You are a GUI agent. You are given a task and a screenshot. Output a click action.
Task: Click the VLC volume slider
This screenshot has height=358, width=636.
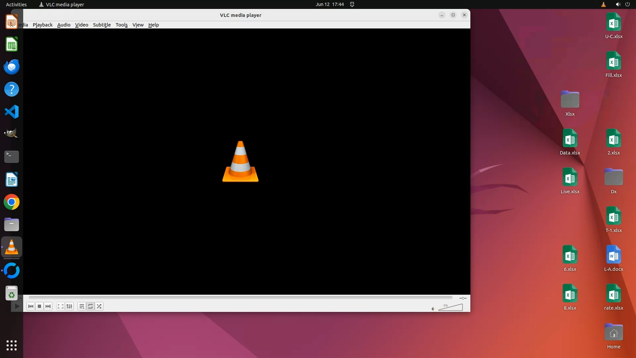pyautogui.click(x=451, y=308)
